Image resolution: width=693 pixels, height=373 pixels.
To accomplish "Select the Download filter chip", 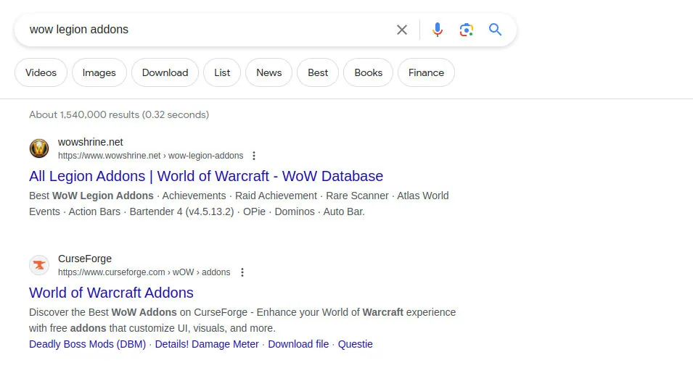I will pos(165,72).
